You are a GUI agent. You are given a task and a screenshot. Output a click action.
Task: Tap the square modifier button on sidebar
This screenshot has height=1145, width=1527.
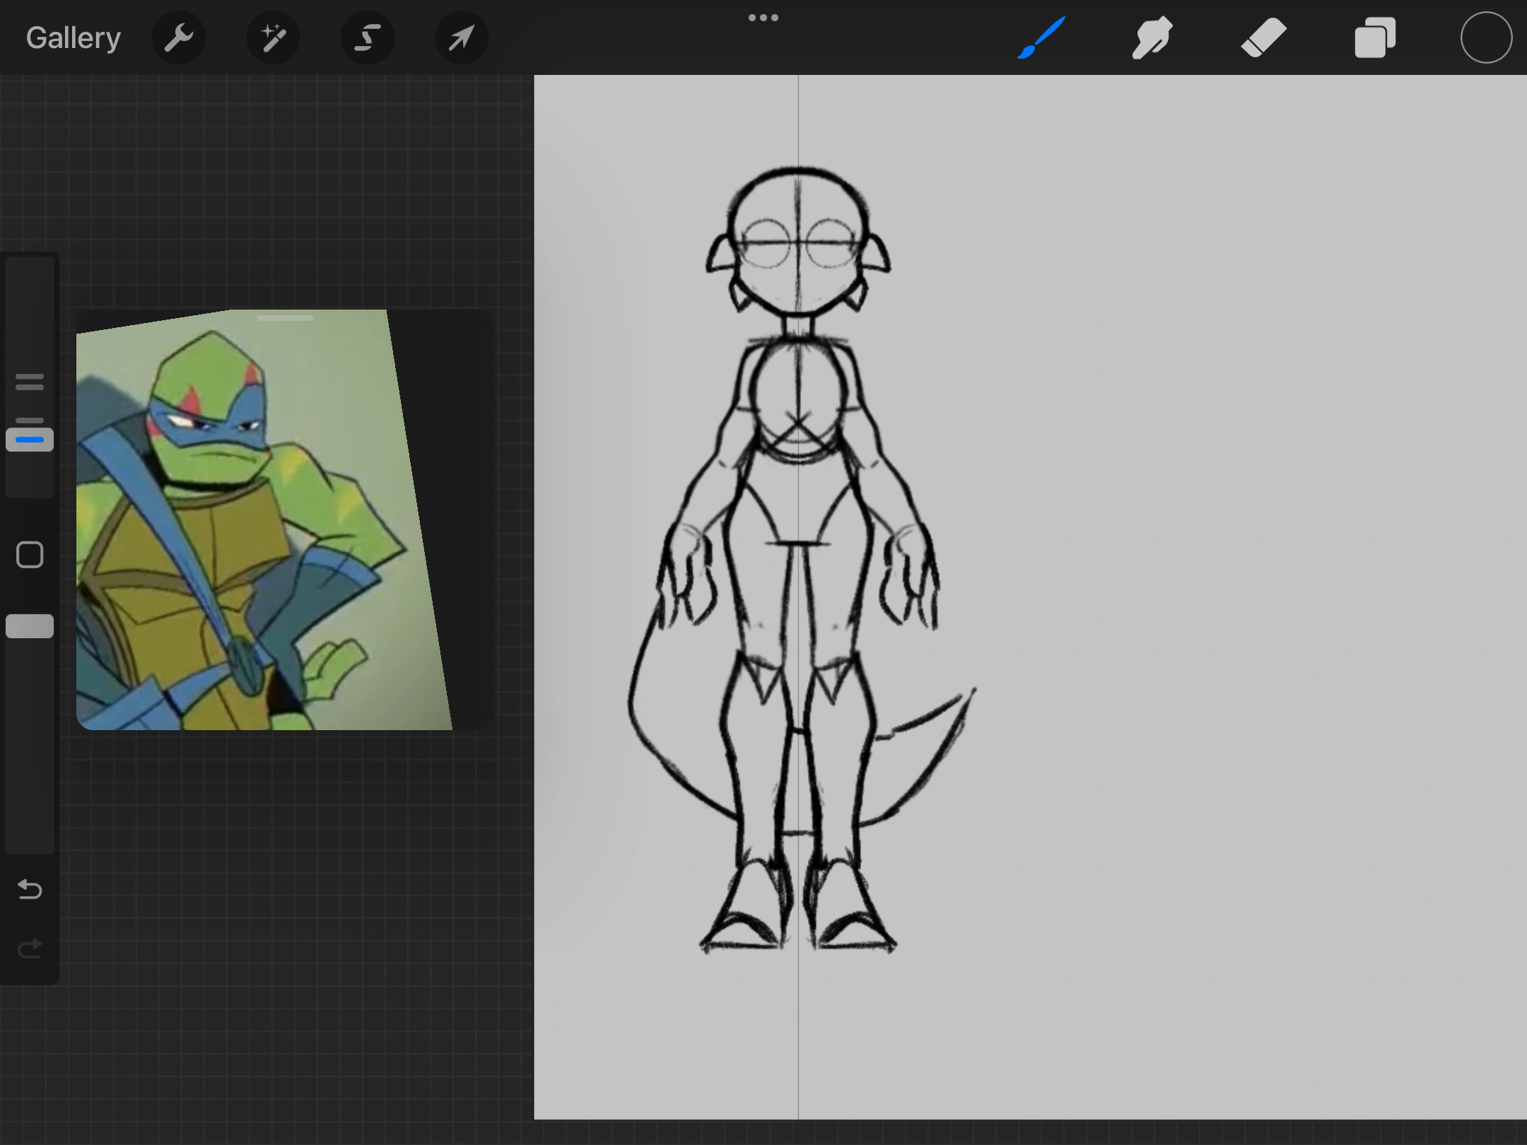pyautogui.click(x=30, y=555)
